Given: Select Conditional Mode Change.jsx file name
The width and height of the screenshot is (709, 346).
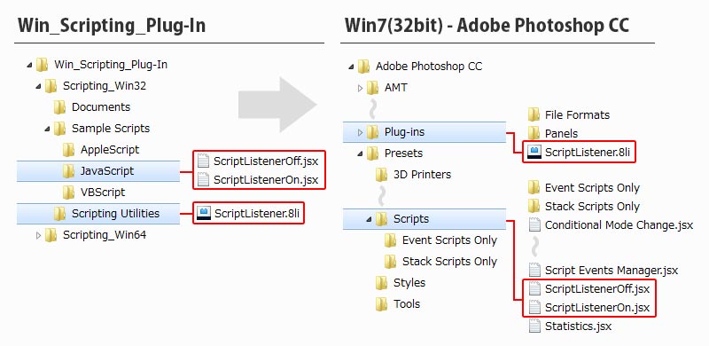Looking at the screenshot, I should (619, 225).
